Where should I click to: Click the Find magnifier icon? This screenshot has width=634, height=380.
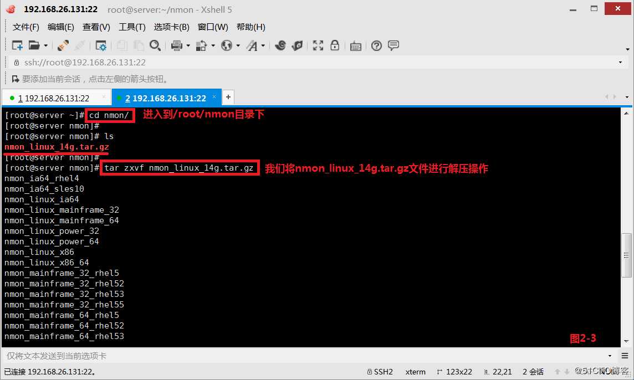click(155, 45)
